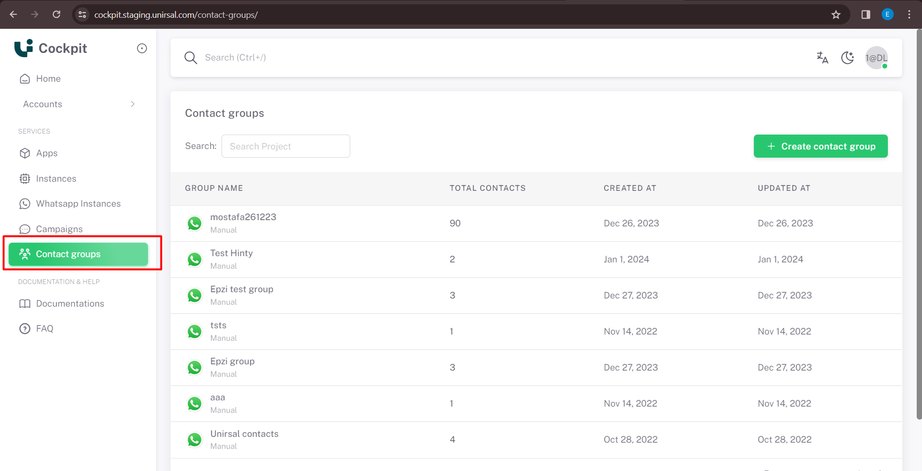Open the language translation selector
Image resolution: width=922 pixels, height=471 pixels.
(x=822, y=58)
